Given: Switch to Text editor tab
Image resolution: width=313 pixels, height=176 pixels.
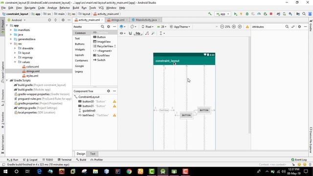Looking at the screenshot, I should 92,154.
